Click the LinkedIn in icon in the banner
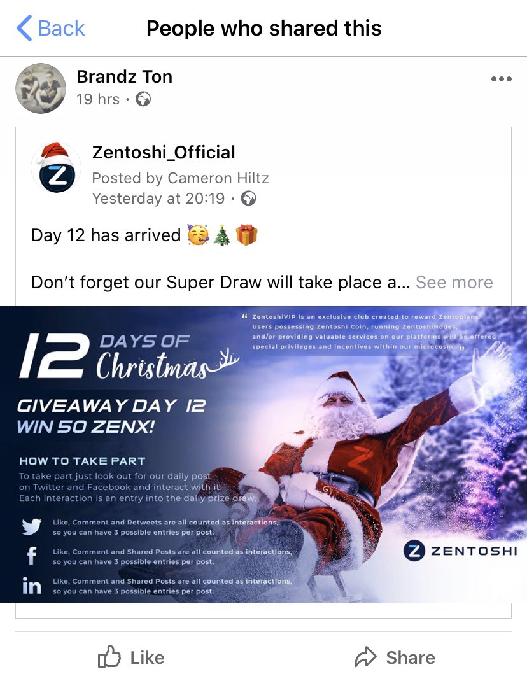The width and height of the screenshot is (527, 681). click(x=32, y=586)
